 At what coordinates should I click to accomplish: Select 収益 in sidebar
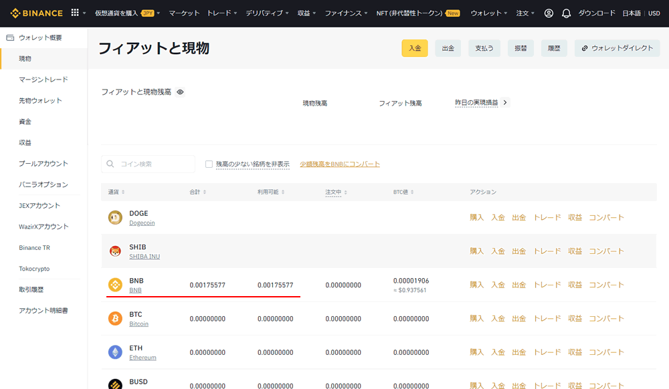25,142
